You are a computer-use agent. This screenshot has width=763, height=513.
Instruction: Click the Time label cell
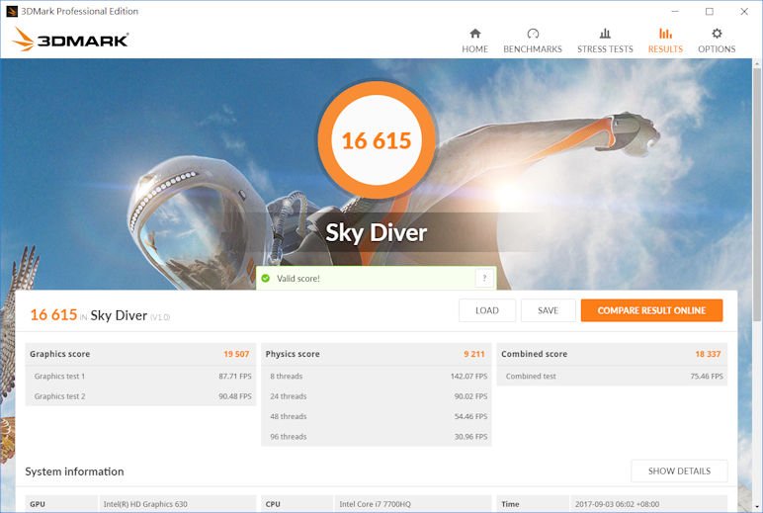click(533, 504)
